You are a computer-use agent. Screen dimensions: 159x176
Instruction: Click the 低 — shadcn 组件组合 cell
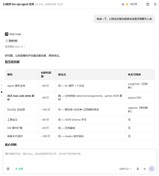point(91,136)
